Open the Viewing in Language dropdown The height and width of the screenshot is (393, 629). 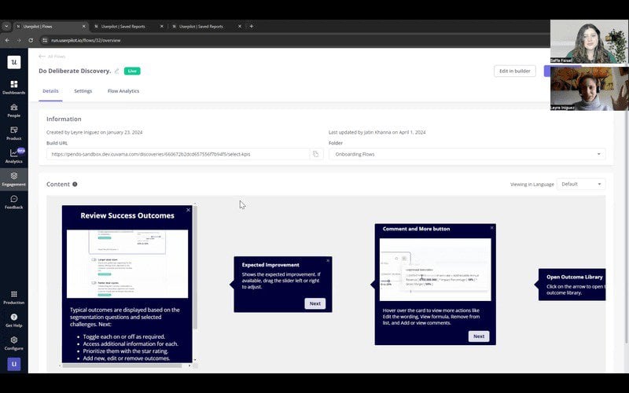(580, 184)
